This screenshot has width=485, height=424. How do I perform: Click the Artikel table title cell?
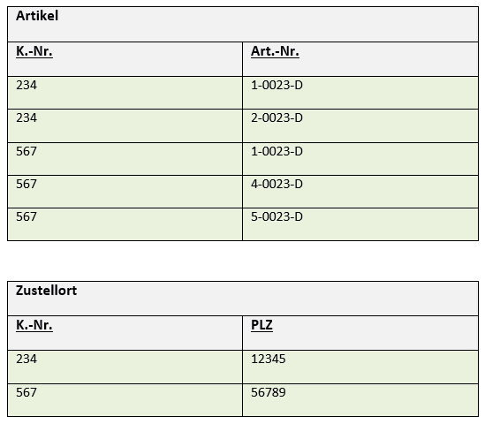click(x=243, y=24)
